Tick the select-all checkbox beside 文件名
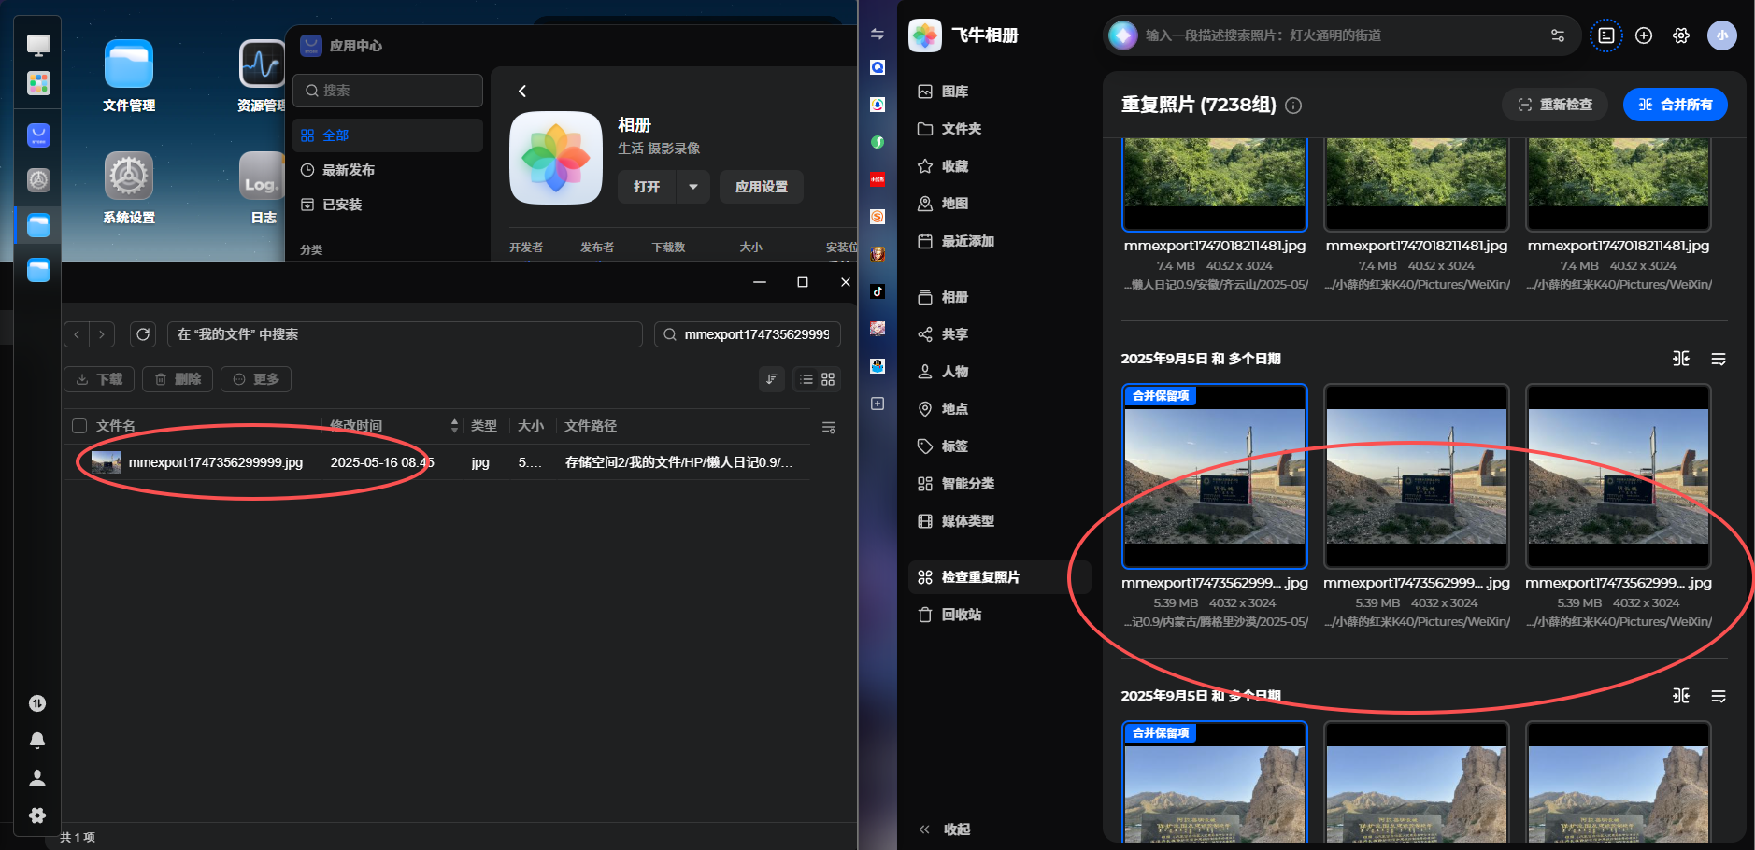This screenshot has width=1755, height=850. click(79, 426)
